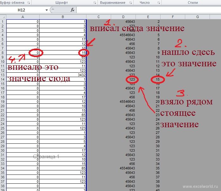The image size is (221, 191).
Task: Select column E header
Action: pyautogui.click(x=148, y=17)
